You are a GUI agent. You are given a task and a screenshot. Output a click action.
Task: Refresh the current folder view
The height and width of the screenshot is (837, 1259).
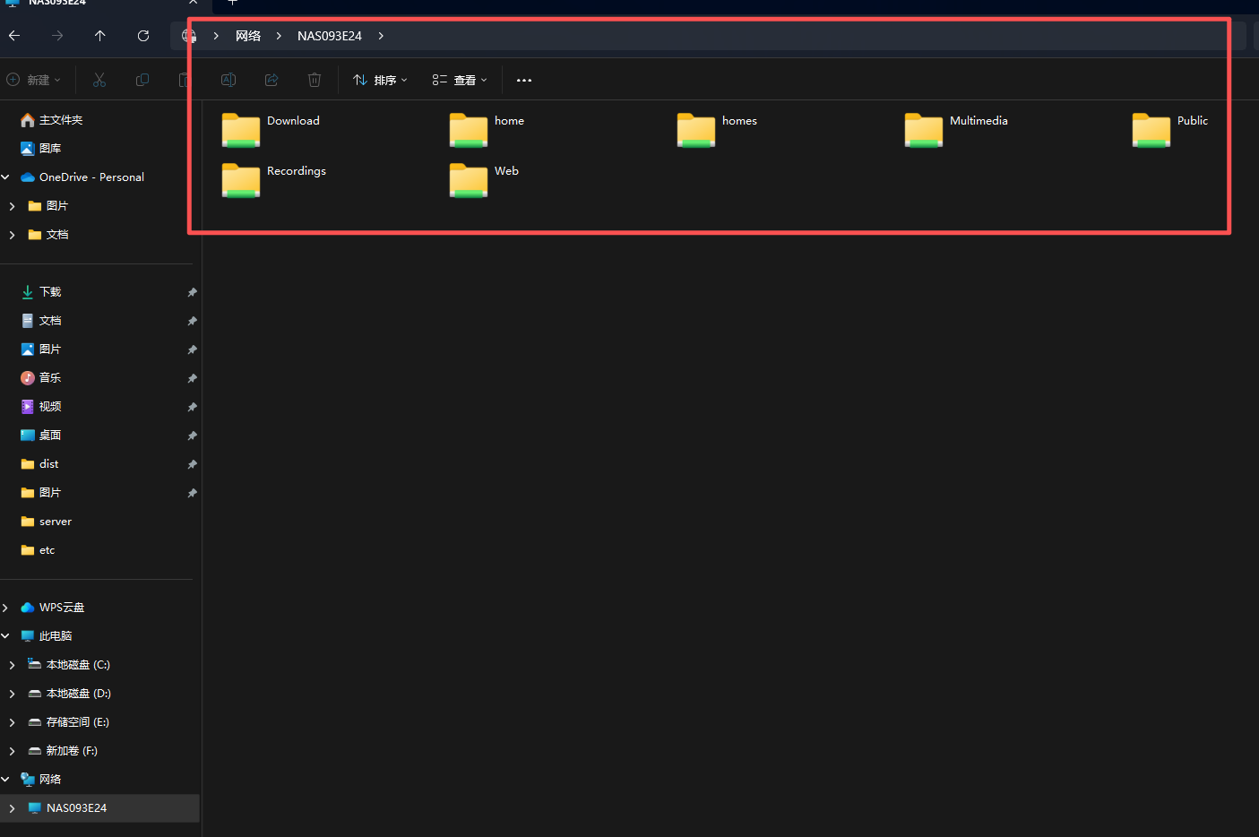(143, 36)
